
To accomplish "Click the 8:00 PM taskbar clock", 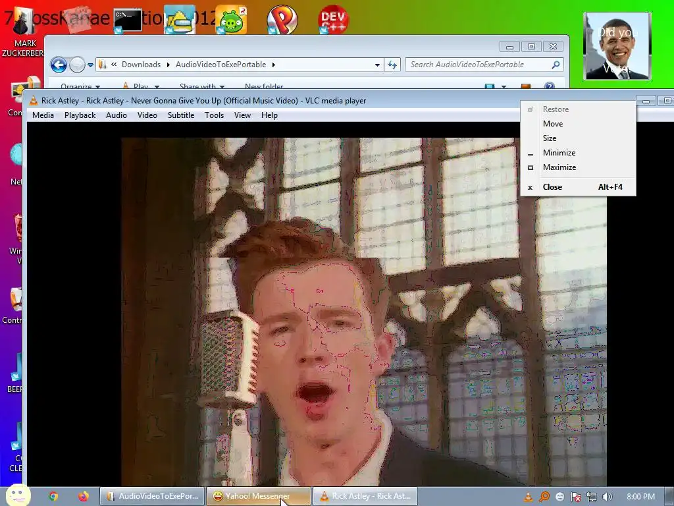I will coord(640,497).
